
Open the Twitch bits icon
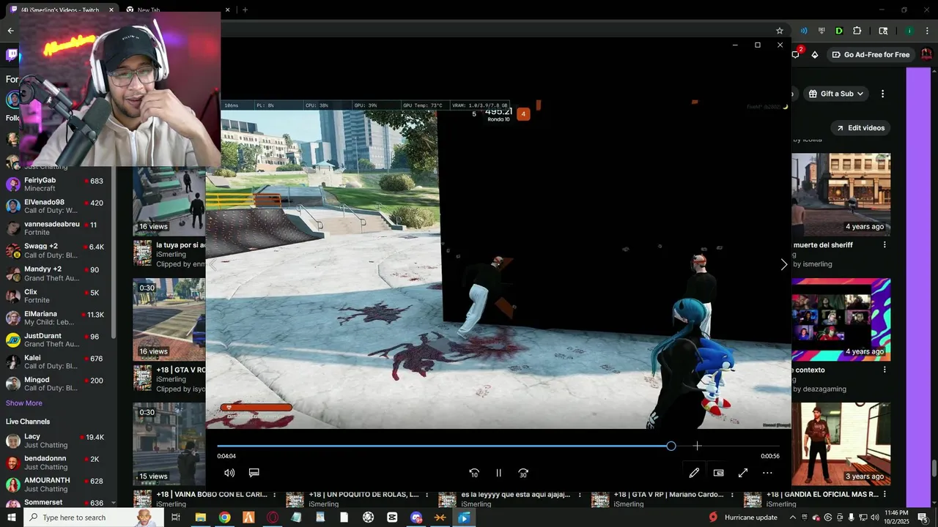click(815, 55)
